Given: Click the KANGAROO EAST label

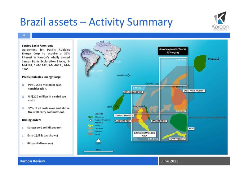Looking at the screenshot, I should 159,121.
